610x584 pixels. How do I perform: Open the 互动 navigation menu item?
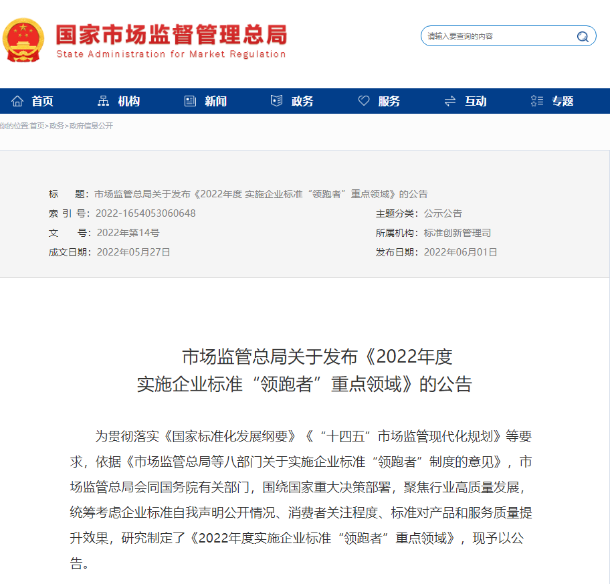click(x=476, y=101)
